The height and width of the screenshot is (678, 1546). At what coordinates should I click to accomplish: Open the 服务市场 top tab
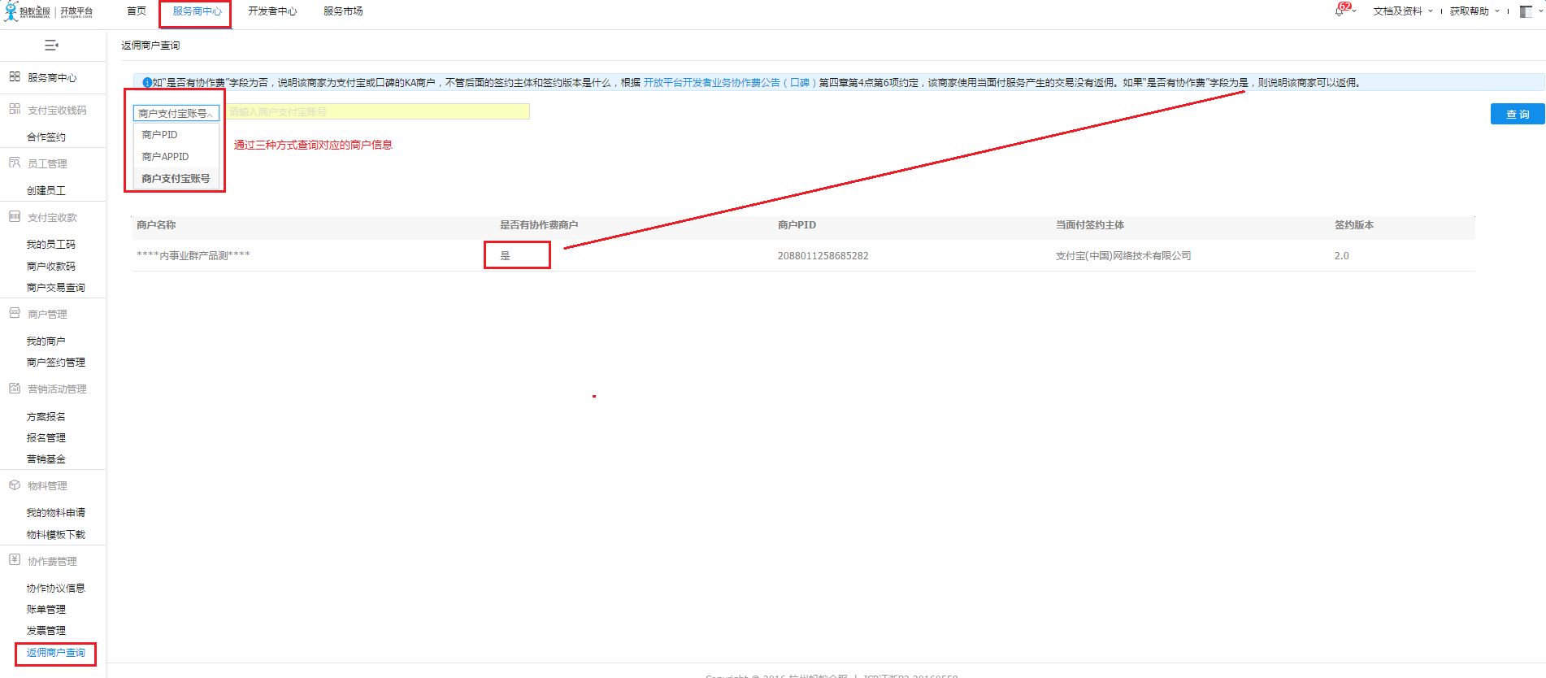coord(343,11)
